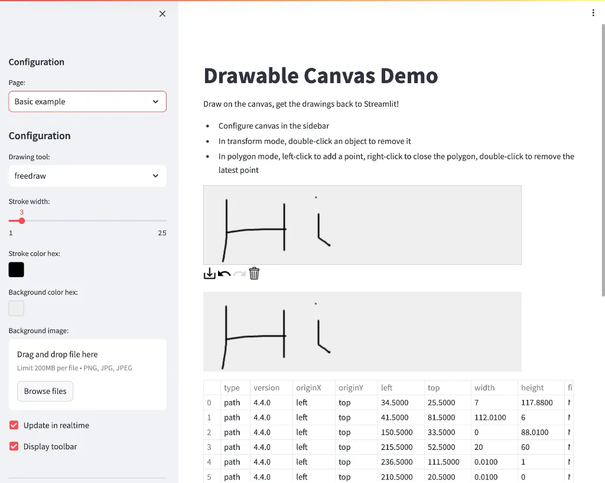Click the Stroke width slider handle
605x483 pixels.
[22, 221]
